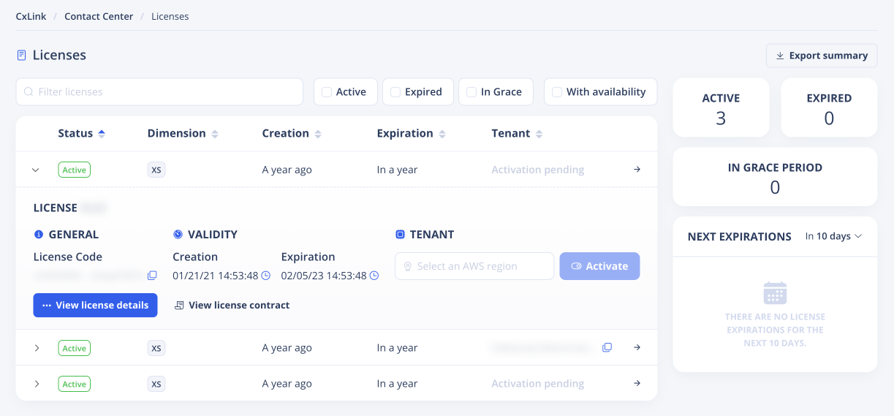The image size is (894, 416).
Task: Open the In 10 days dropdown
Action: pos(833,236)
